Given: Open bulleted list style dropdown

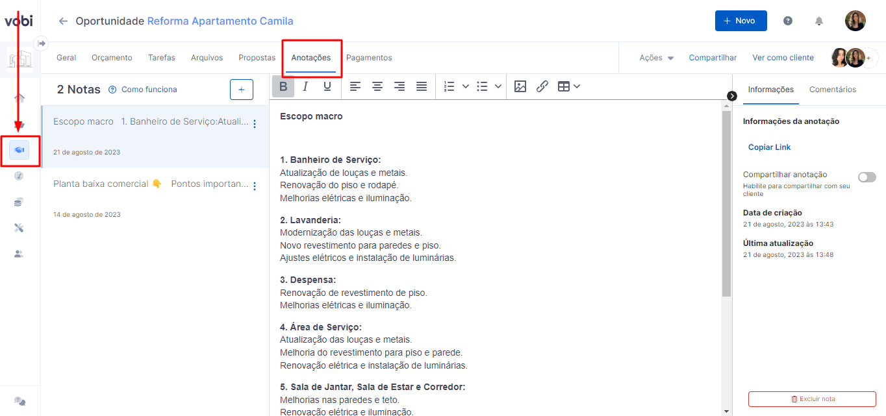Looking at the screenshot, I should pos(498,86).
